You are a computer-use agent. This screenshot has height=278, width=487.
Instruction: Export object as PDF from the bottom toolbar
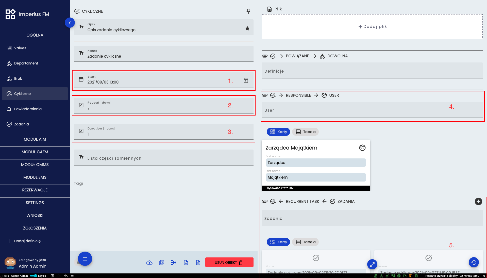click(161, 263)
